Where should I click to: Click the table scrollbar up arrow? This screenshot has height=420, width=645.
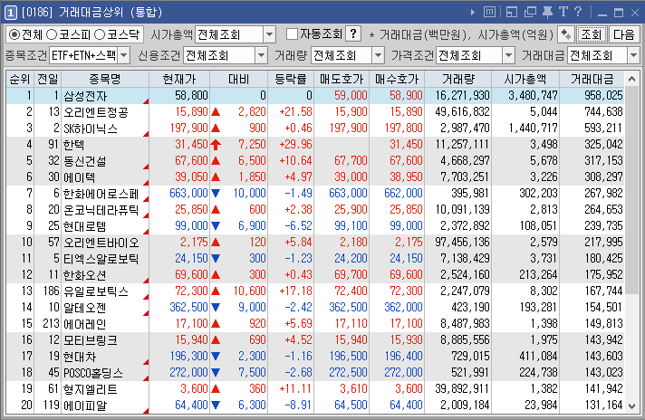(631, 79)
